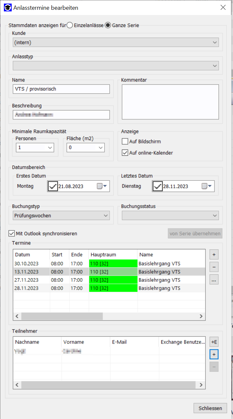This screenshot has height=419, width=233.
Task: Open the ellipsis button next to Termine
Action: [x=214, y=279]
